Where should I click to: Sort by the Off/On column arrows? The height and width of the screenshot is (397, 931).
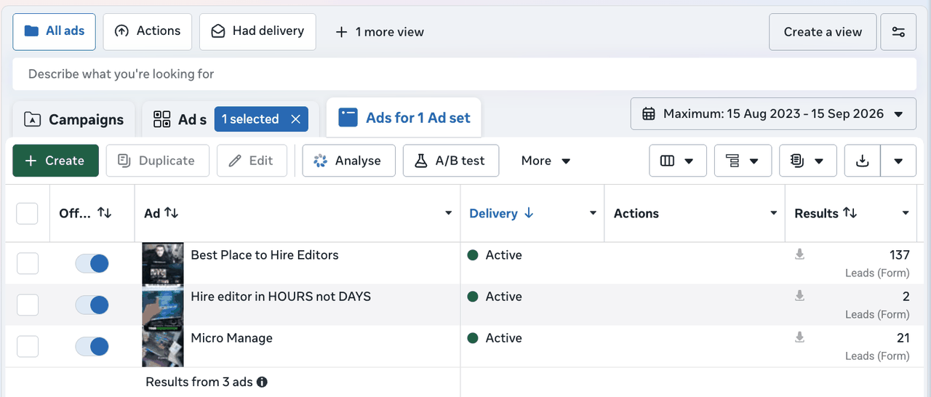click(x=105, y=213)
